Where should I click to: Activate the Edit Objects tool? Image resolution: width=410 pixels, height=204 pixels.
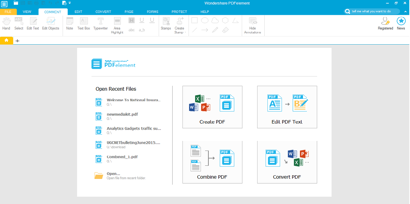(x=50, y=24)
